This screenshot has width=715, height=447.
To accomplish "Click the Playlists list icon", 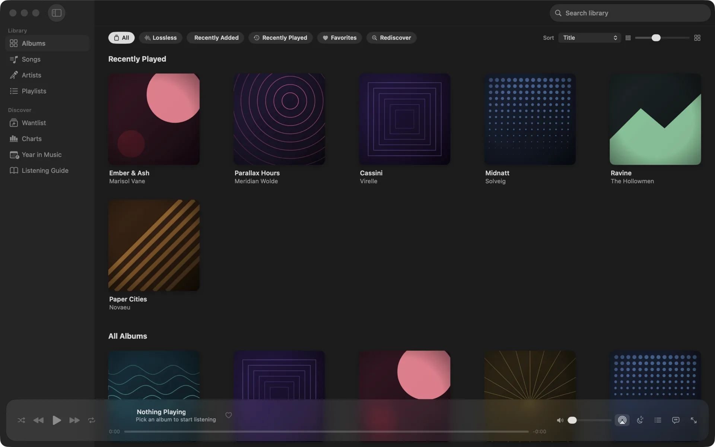I will tap(14, 91).
